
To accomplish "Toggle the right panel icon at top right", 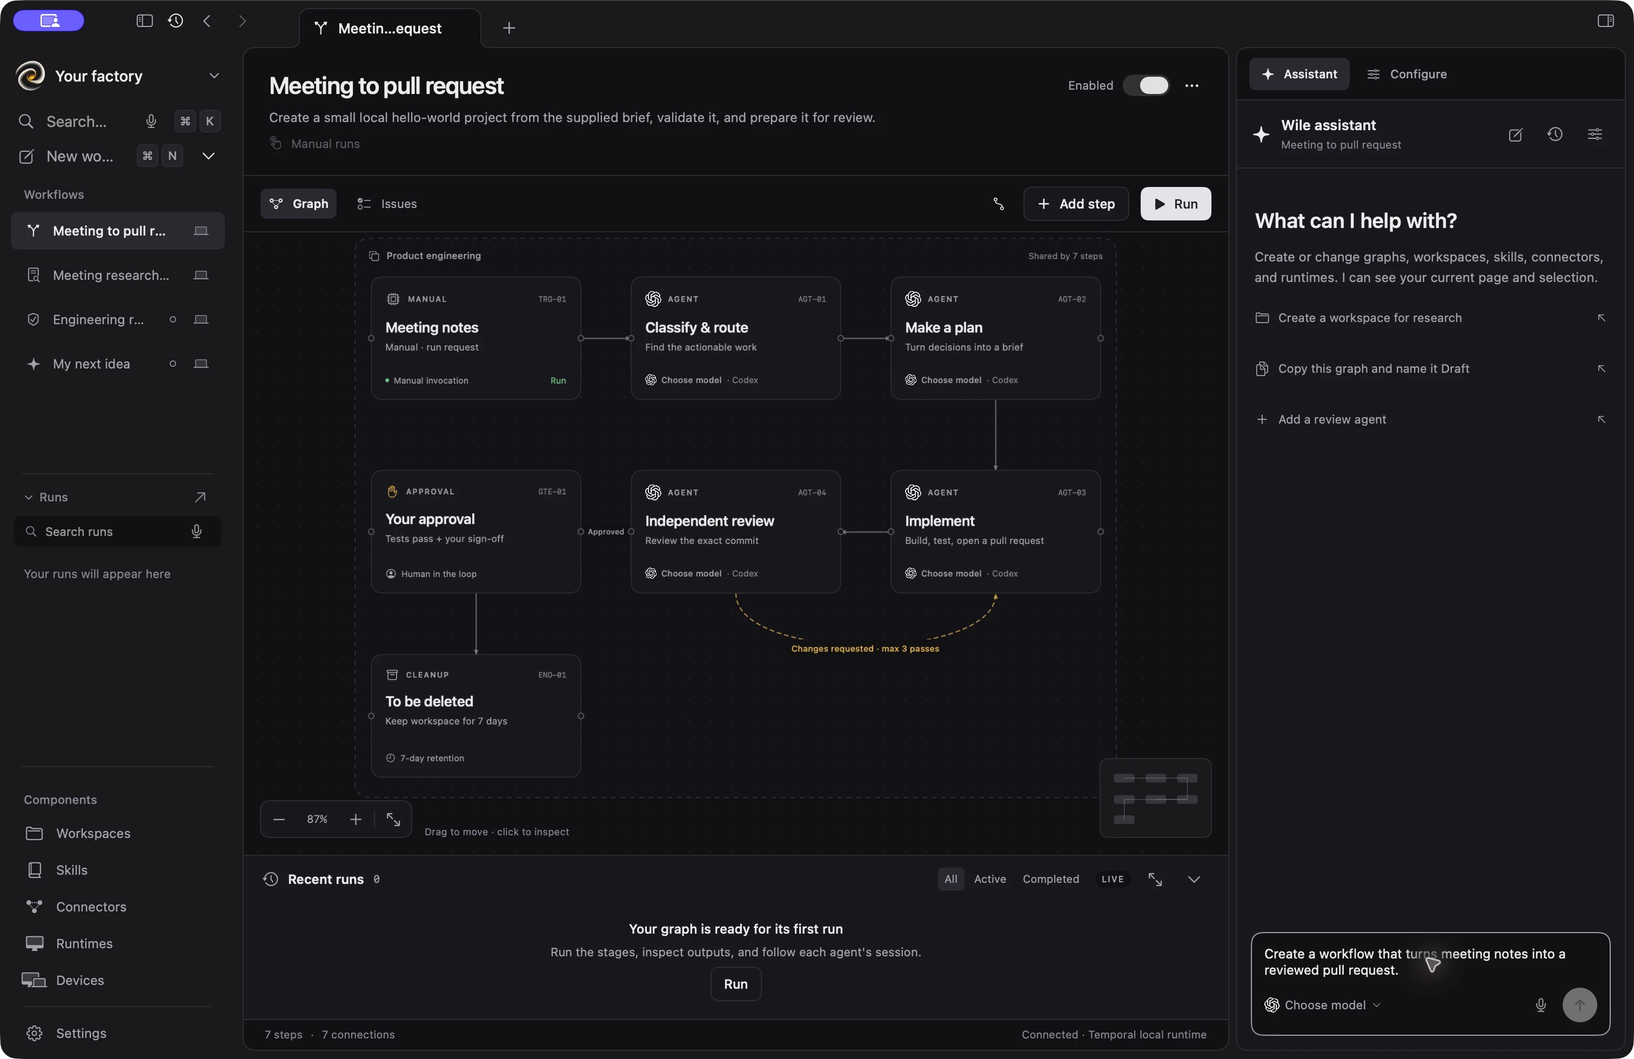I will (x=1605, y=21).
